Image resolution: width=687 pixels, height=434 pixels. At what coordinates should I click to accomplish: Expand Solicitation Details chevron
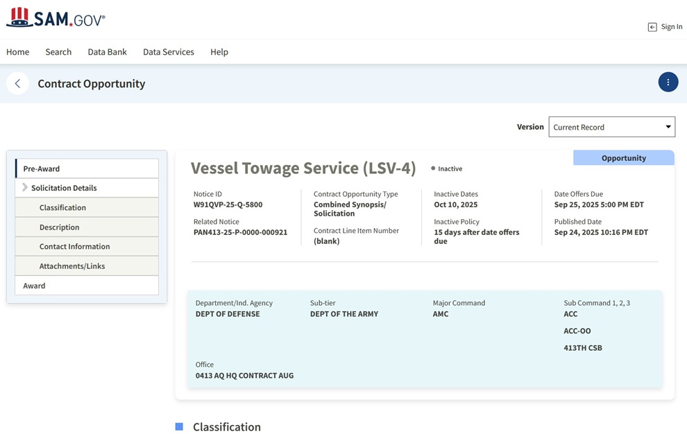point(25,188)
